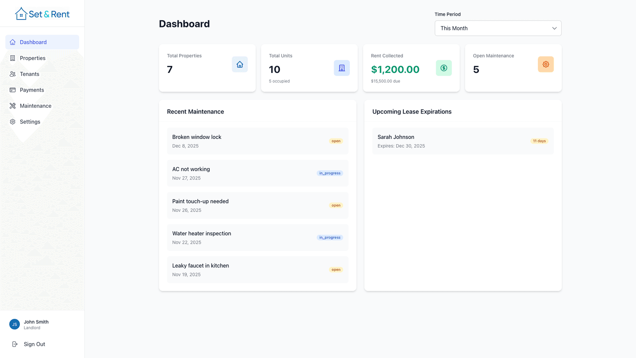636x358 pixels.
Task: Click the Sign Out button
Action: pyautogui.click(x=34, y=344)
